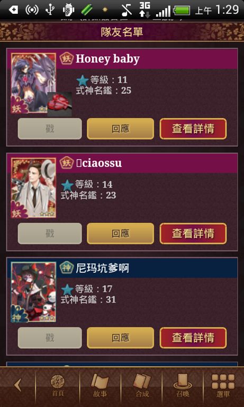Tap the 妖 badge beside Honey baby
The width and height of the screenshot is (244, 407).
[67, 59]
